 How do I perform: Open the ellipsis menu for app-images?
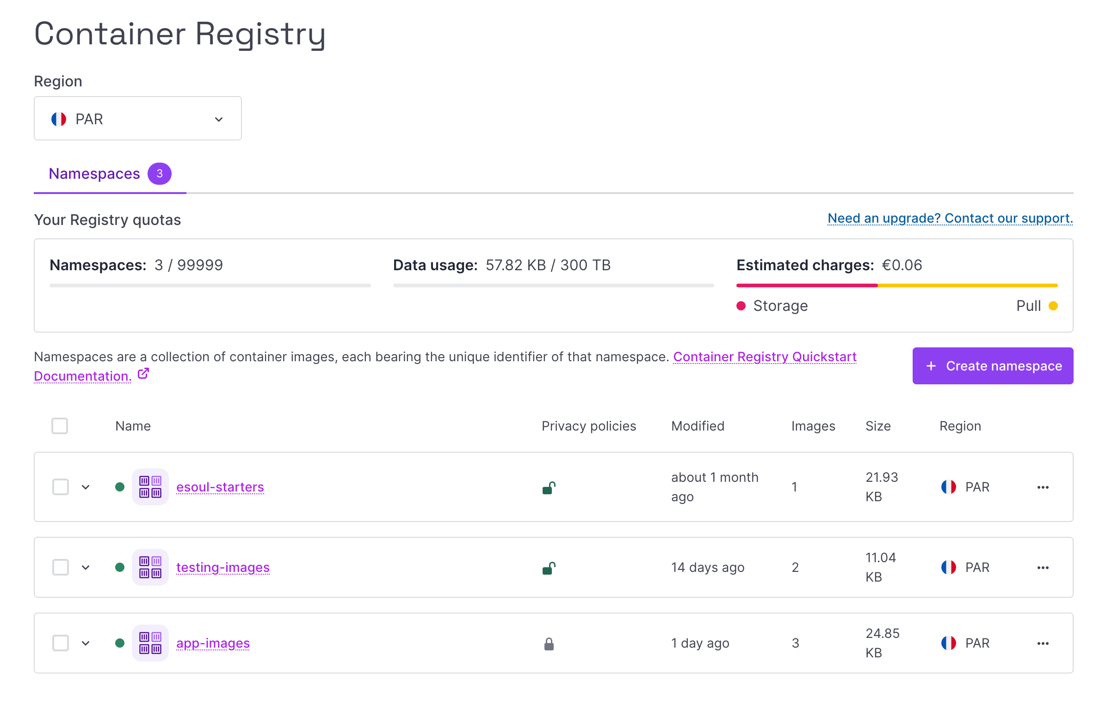click(1043, 643)
